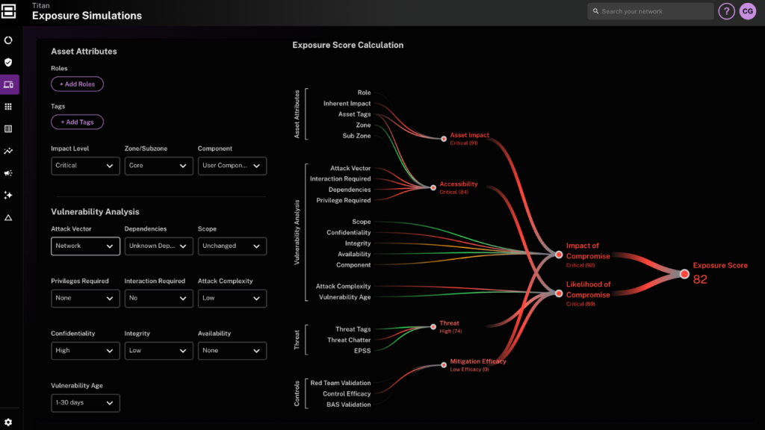This screenshot has width=765, height=430.
Task: Click the sparkle AI icon in sidebar
Action: point(9,195)
